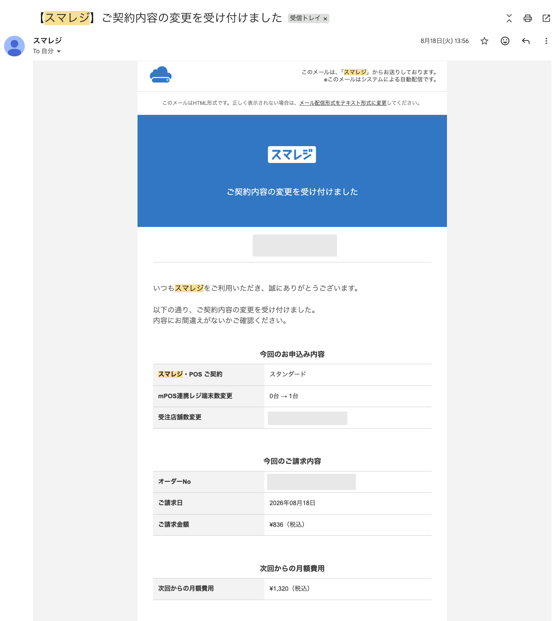Print this email with the printer icon
The height and width of the screenshot is (621, 557).
[528, 18]
